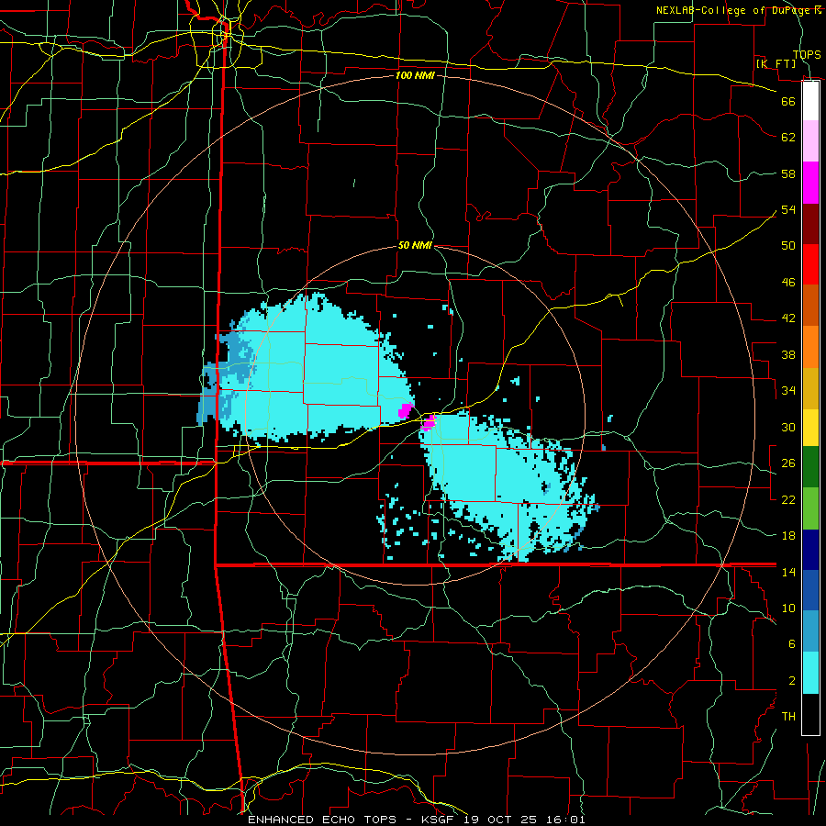
Task: Click the '50 NMI' range ring label
Action: [415, 245]
